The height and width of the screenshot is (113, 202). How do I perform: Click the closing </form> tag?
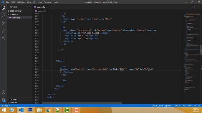pos(60,86)
